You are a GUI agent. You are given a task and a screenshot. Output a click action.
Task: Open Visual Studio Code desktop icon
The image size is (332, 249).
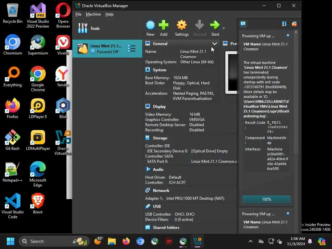(13, 206)
